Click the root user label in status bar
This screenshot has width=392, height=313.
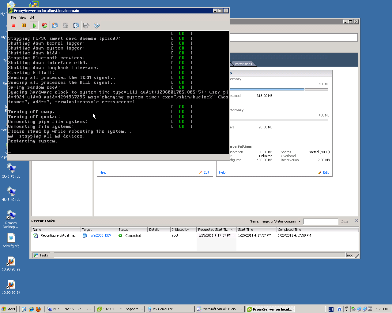[x=350, y=255]
